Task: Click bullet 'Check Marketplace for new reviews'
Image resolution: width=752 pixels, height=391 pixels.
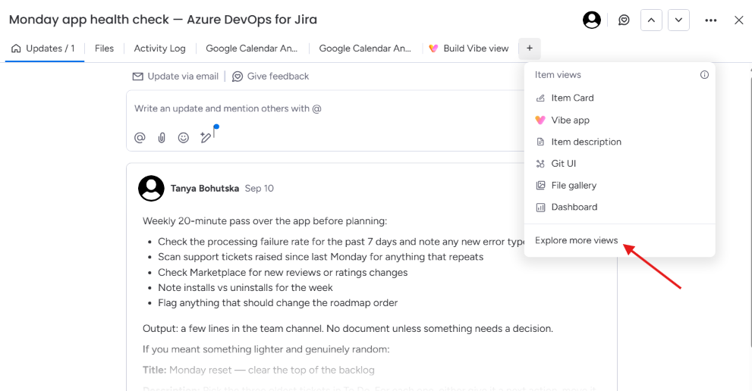Action: pos(282,272)
